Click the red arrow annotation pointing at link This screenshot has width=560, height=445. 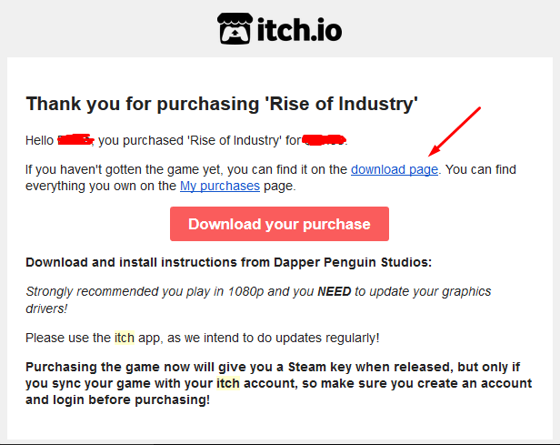[x=455, y=131]
